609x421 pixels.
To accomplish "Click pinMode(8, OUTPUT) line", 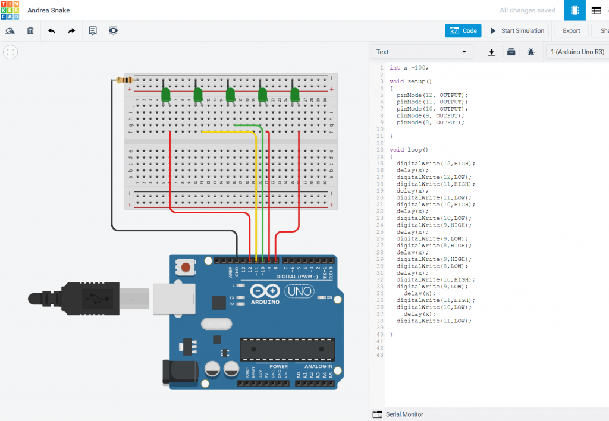I will tap(430, 122).
